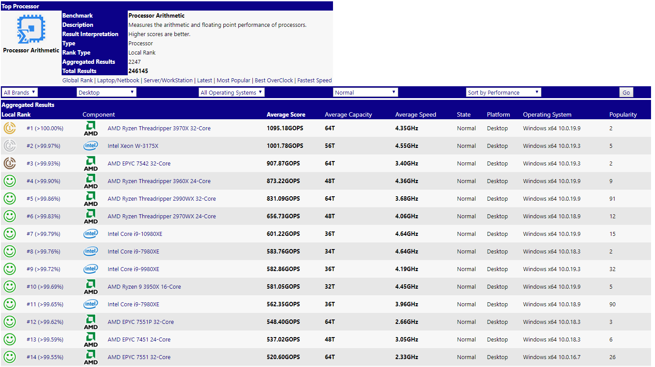Click the #6 (>99.83%) rank label
Screen dimensions: 655x367
43,216
